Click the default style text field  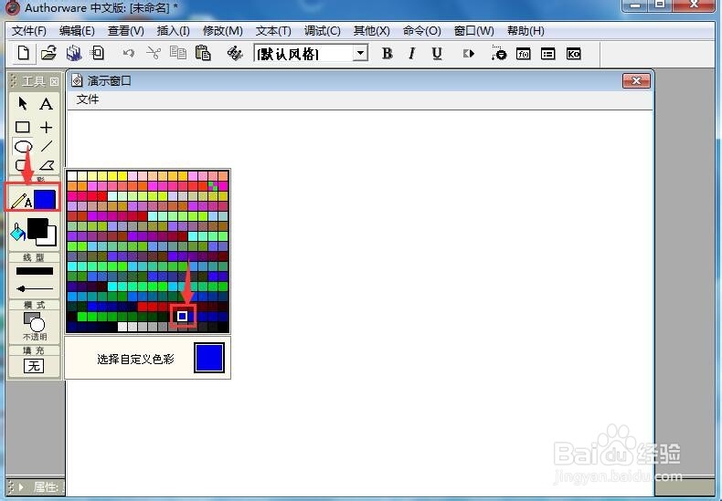tap(304, 53)
